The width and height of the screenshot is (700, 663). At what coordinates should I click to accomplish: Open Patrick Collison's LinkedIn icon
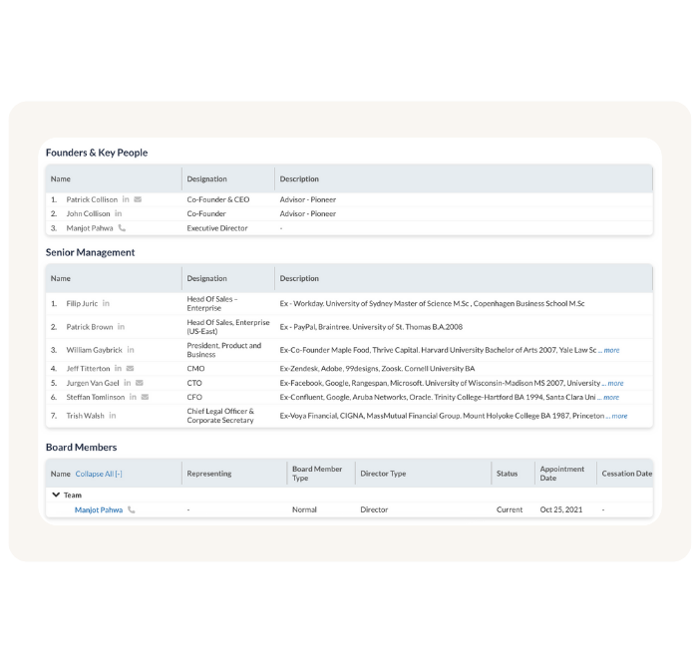(x=126, y=199)
